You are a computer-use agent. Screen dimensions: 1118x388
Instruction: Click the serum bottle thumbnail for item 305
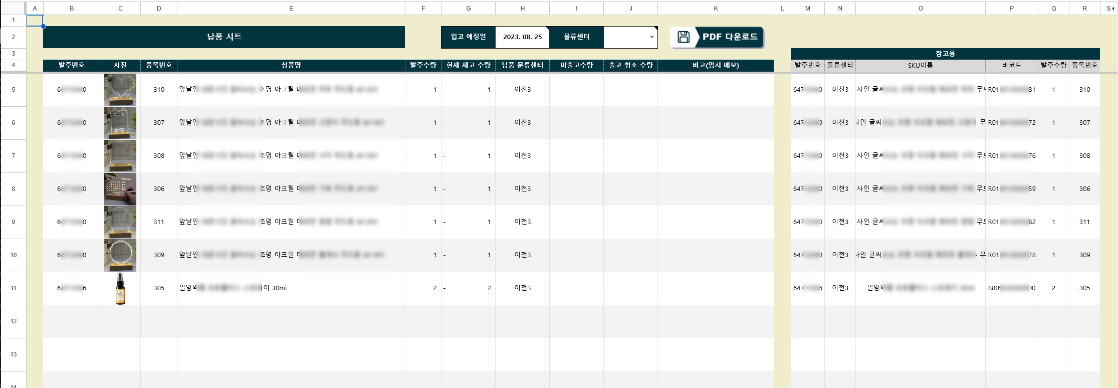(120, 288)
